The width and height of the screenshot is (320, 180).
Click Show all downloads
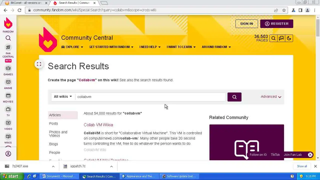(x=302, y=166)
